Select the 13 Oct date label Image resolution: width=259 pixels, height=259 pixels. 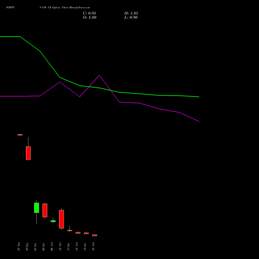point(68,247)
